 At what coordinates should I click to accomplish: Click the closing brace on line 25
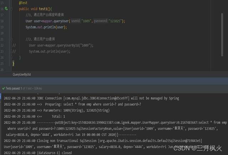[x=14, y=64]
